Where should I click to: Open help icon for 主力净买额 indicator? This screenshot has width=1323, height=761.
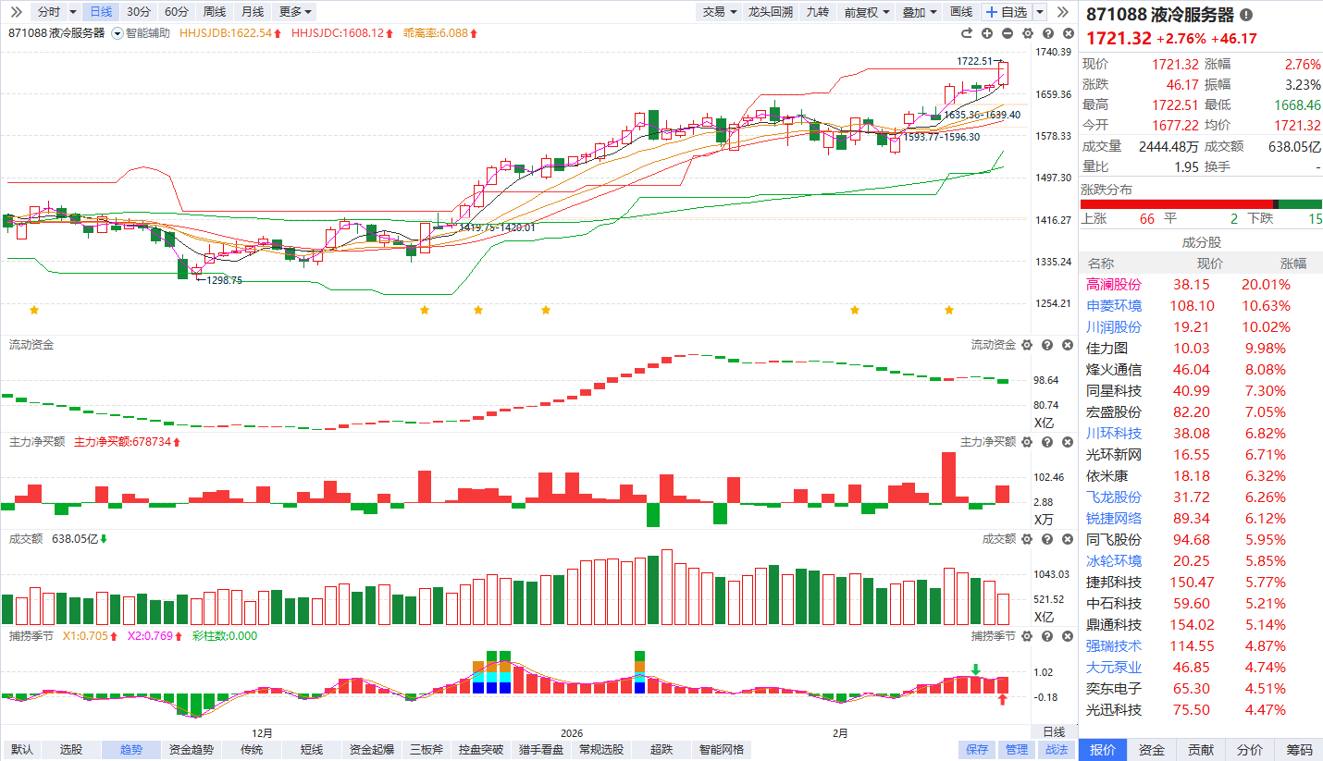(x=1046, y=442)
